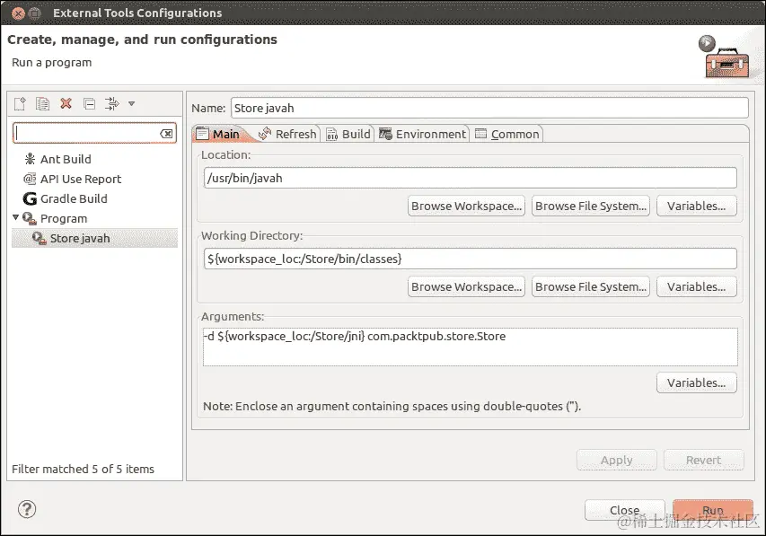Image resolution: width=766 pixels, height=536 pixels.
Task: Select API Use Report in the tree
Action: pos(81,180)
